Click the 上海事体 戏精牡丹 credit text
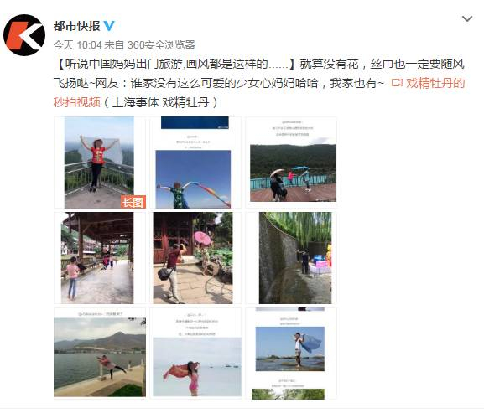484x413 pixels. pyautogui.click(x=161, y=102)
